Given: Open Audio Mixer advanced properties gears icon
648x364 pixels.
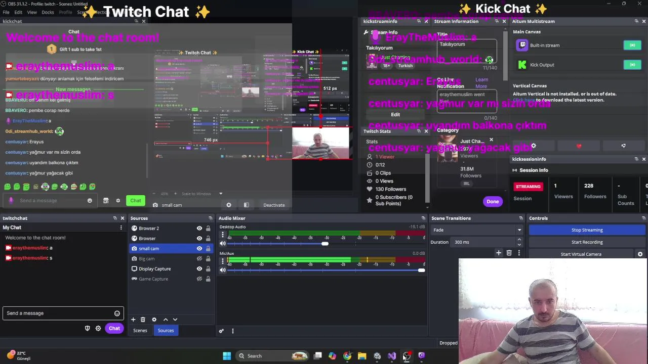Looking at the screenshot, I should click(x=221, y=331).
